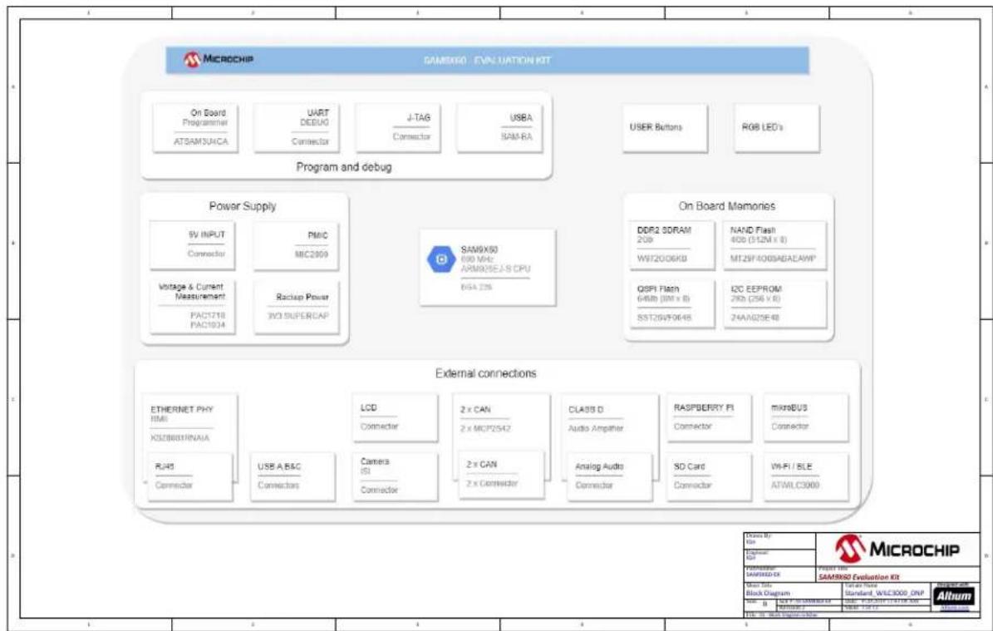Select the CLASS D Audio Amplifier block
Image resolution: width=993 pixels, height=631 pixels.
[x=608, y=422]
